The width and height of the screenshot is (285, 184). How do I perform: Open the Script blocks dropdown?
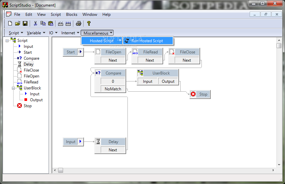coord(16,33)
